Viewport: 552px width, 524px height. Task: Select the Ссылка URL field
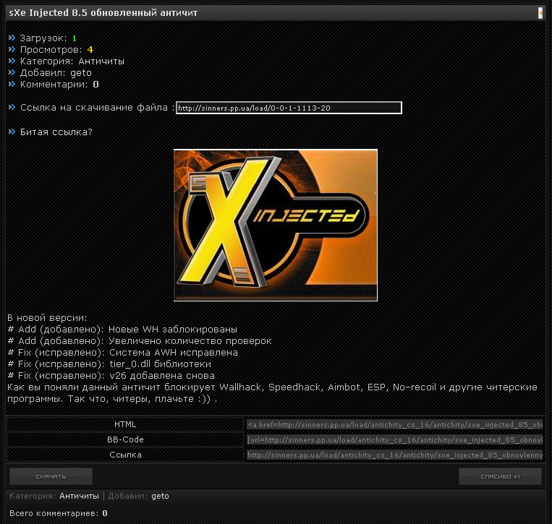394,455
